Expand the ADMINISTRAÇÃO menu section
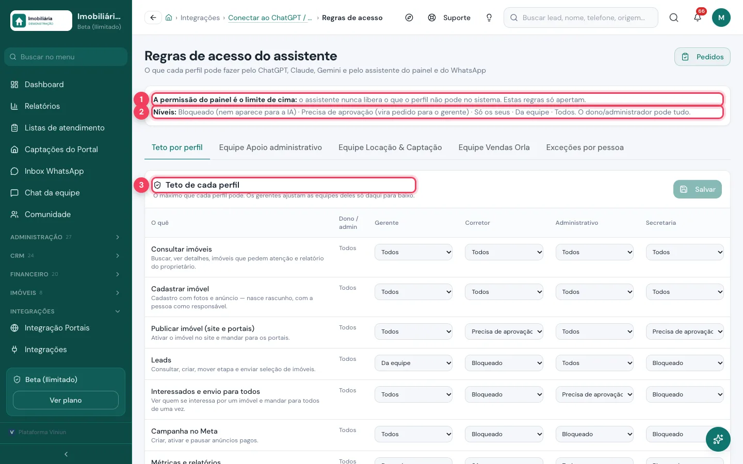The width and height of the screenshot is (743, 464). coord(66,237)
